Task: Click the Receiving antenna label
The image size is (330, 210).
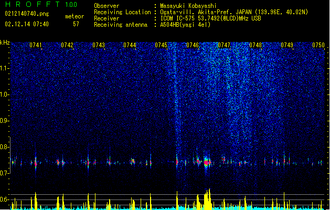Action: [121, 25]
